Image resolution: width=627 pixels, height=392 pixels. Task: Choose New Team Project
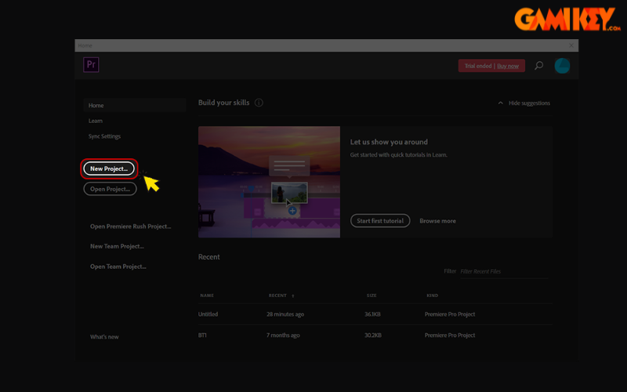(x=117, y=246)
